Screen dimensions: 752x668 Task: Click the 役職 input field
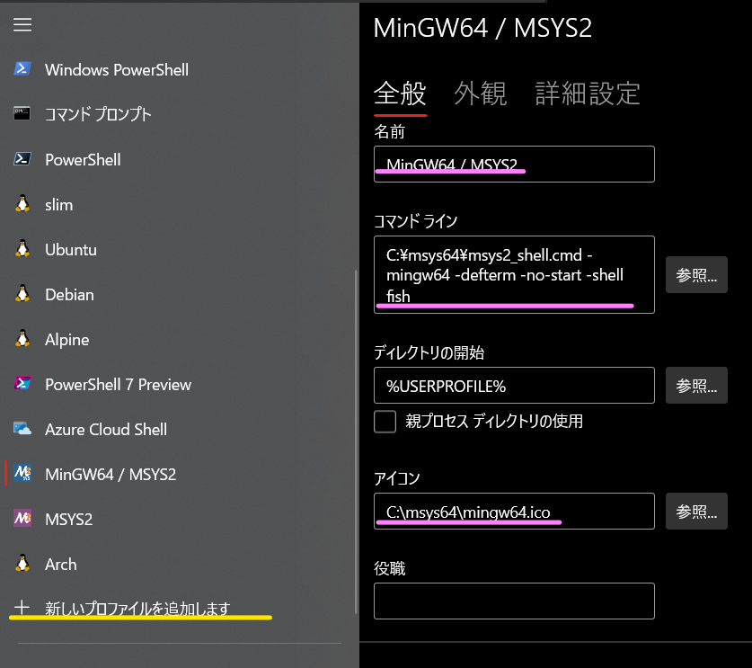pyautogui.click(x=514, y=601)
